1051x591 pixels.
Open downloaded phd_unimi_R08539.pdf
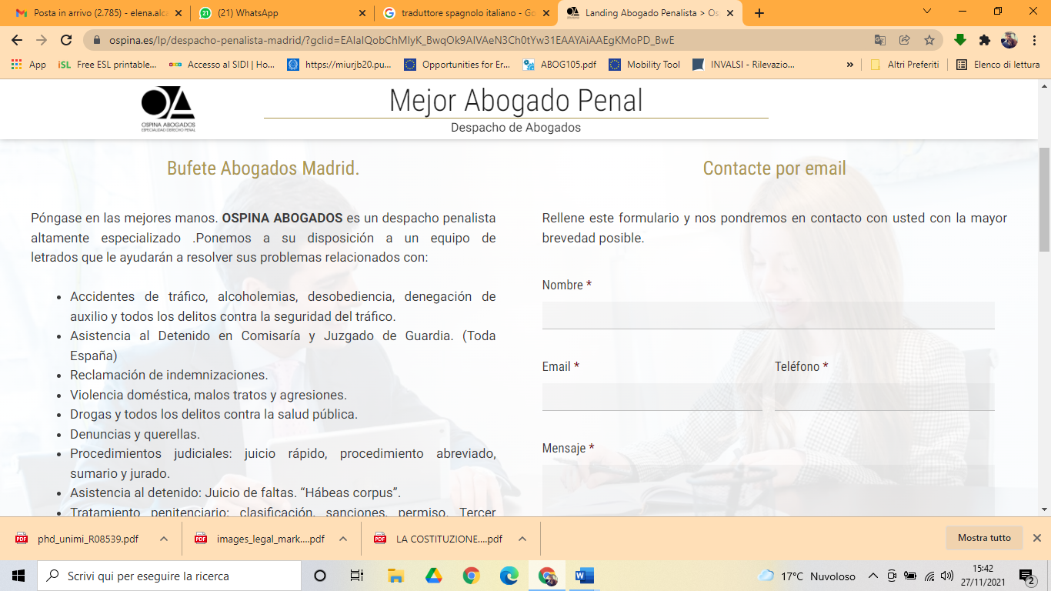[x=78, y=539]
